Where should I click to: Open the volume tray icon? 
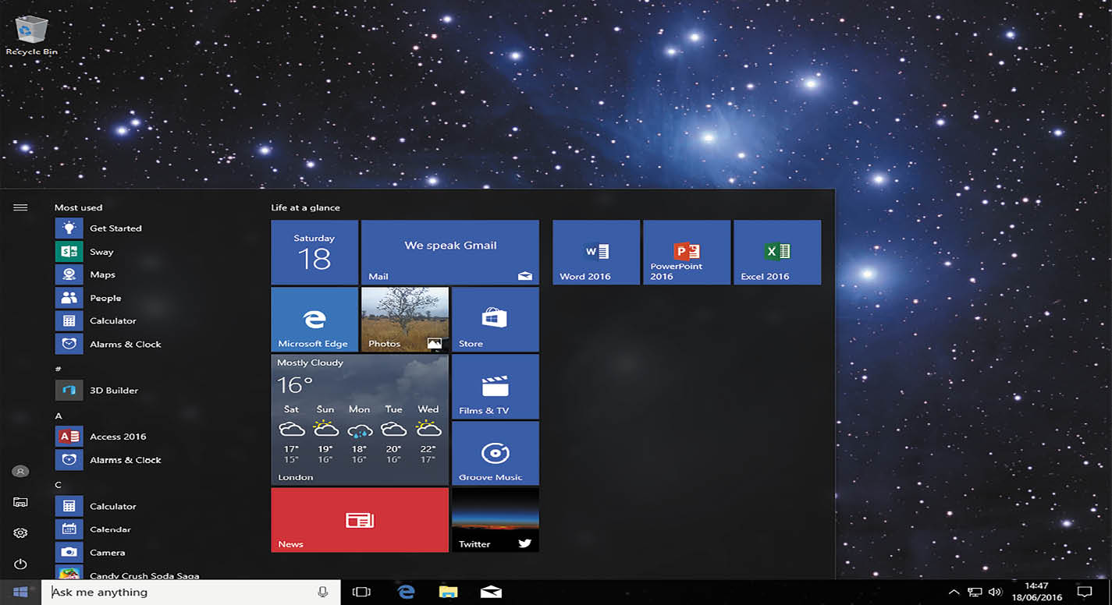point(995,593)
